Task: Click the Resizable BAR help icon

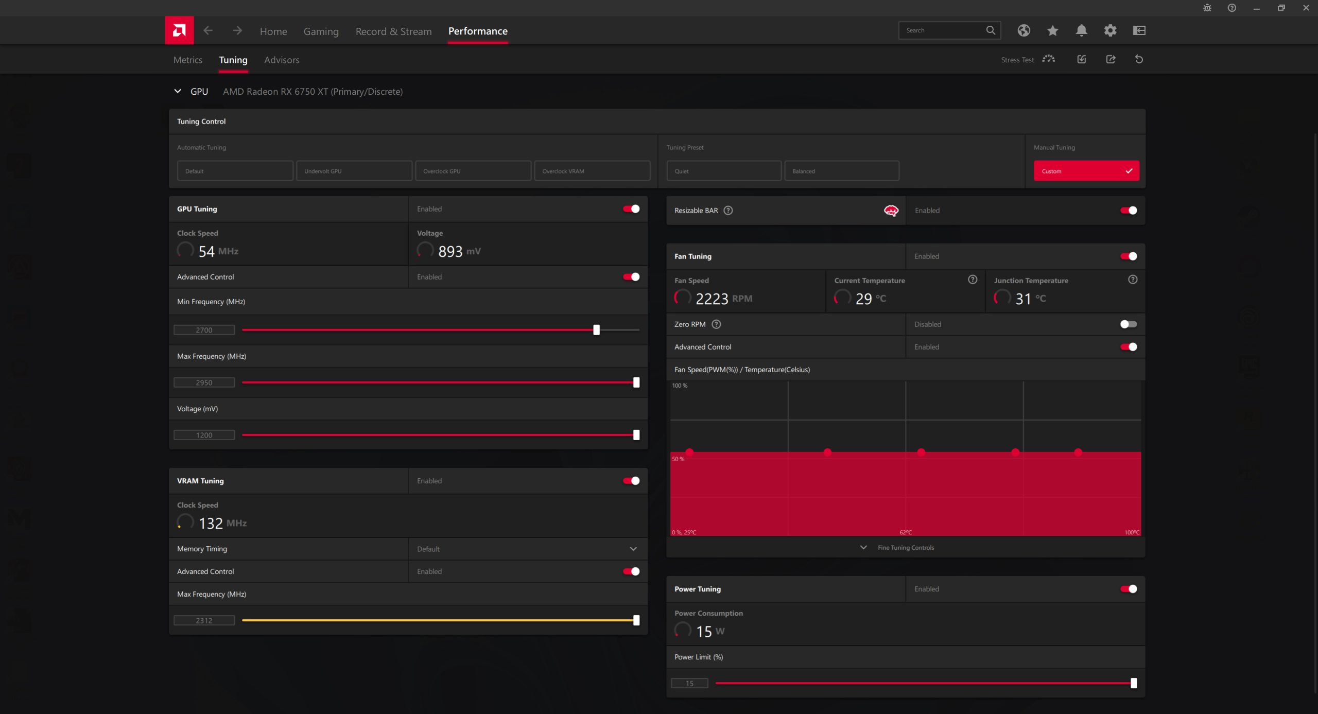Action: pos(728,210)
